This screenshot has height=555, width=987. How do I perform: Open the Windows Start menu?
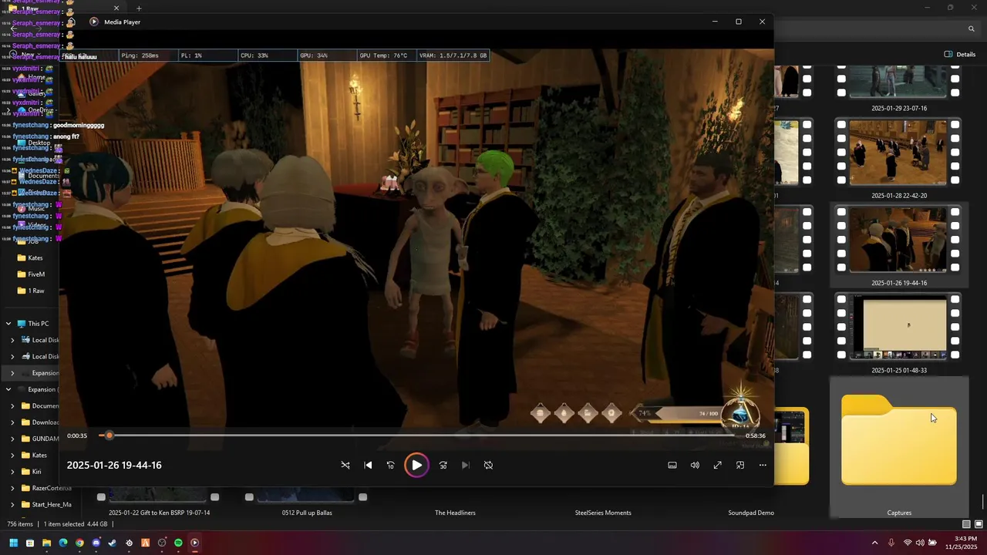13,543
